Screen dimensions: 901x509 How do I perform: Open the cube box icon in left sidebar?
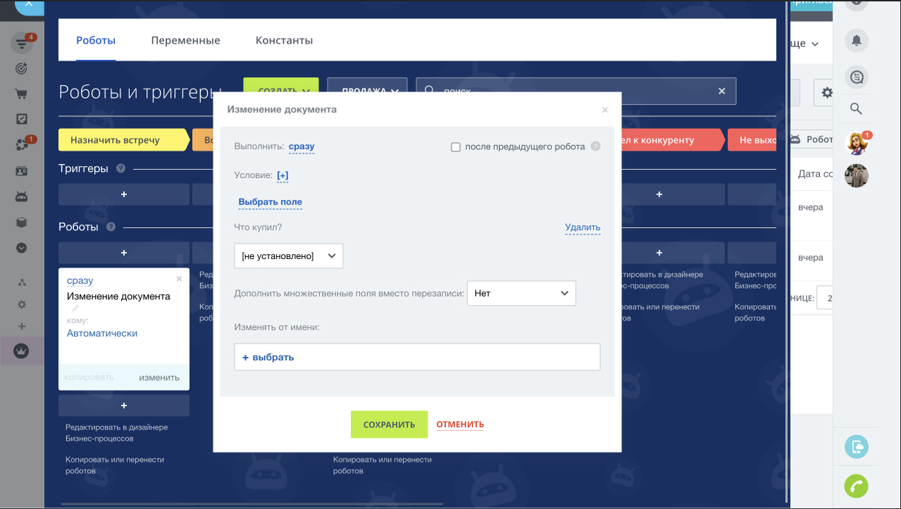[22, 222]
